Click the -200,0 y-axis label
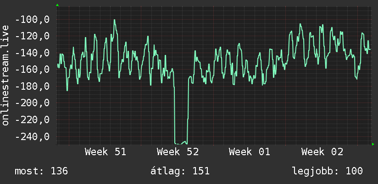This screenshot has height=184, width=378. [x=33, y=103]
